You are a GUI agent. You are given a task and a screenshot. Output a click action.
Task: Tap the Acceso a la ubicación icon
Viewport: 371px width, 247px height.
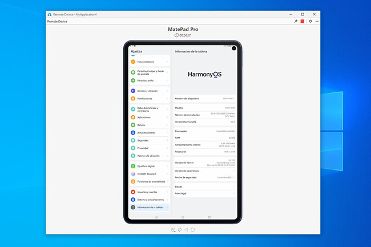pyautogui.click(x=133, y=156)
